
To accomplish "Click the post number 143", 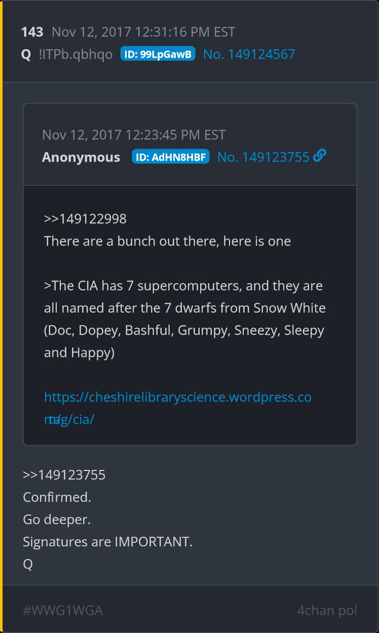I will 32,32.
